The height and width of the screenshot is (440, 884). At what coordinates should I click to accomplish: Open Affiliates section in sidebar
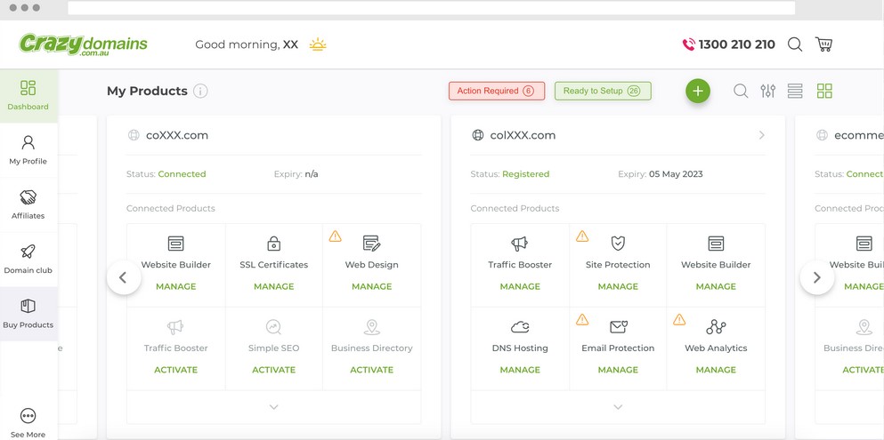(28, 204)
